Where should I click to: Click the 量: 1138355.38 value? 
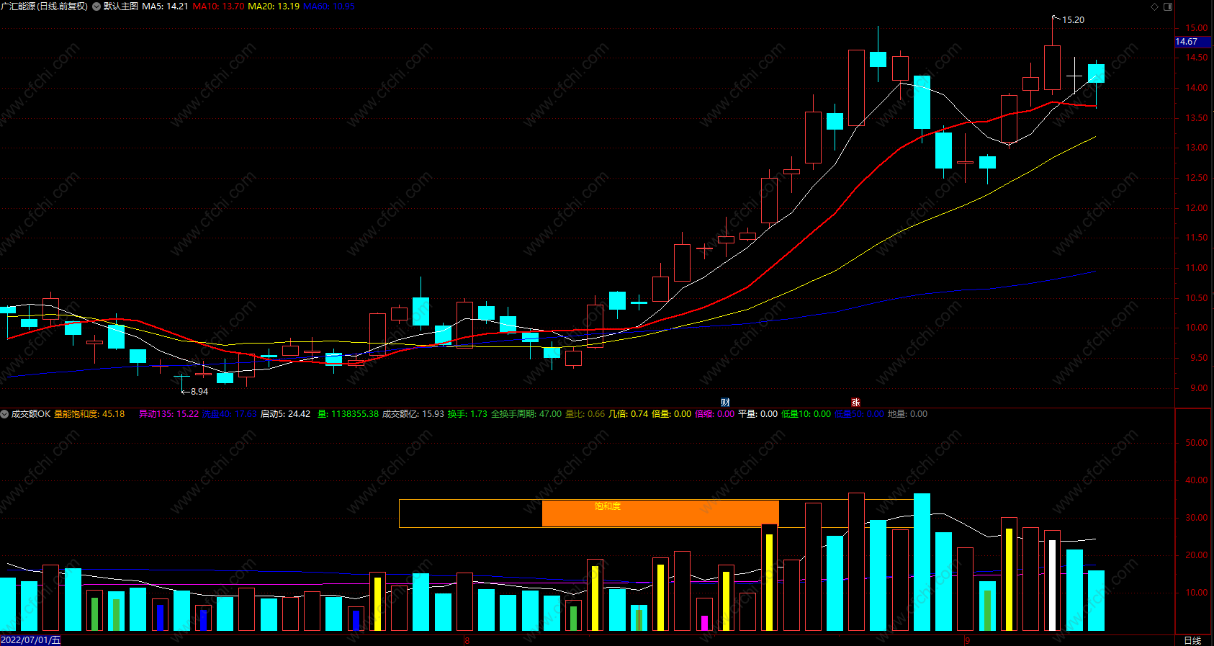tap(348, 414)
